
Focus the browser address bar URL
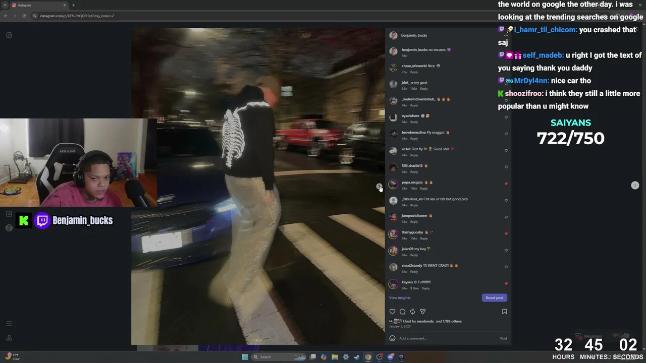[77, 16]
